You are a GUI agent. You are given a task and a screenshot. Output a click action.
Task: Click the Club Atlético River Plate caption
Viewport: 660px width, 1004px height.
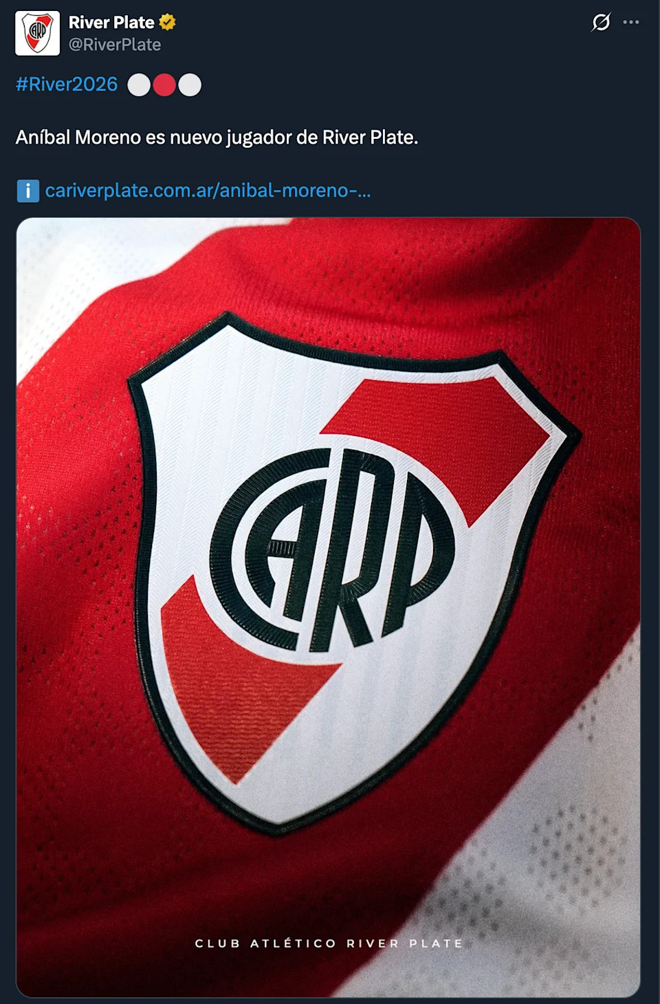pyautogui.click(x=329, y=943)
